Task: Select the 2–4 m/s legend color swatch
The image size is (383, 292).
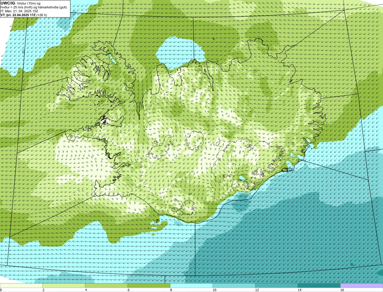Action: click(x=64, y=285)
